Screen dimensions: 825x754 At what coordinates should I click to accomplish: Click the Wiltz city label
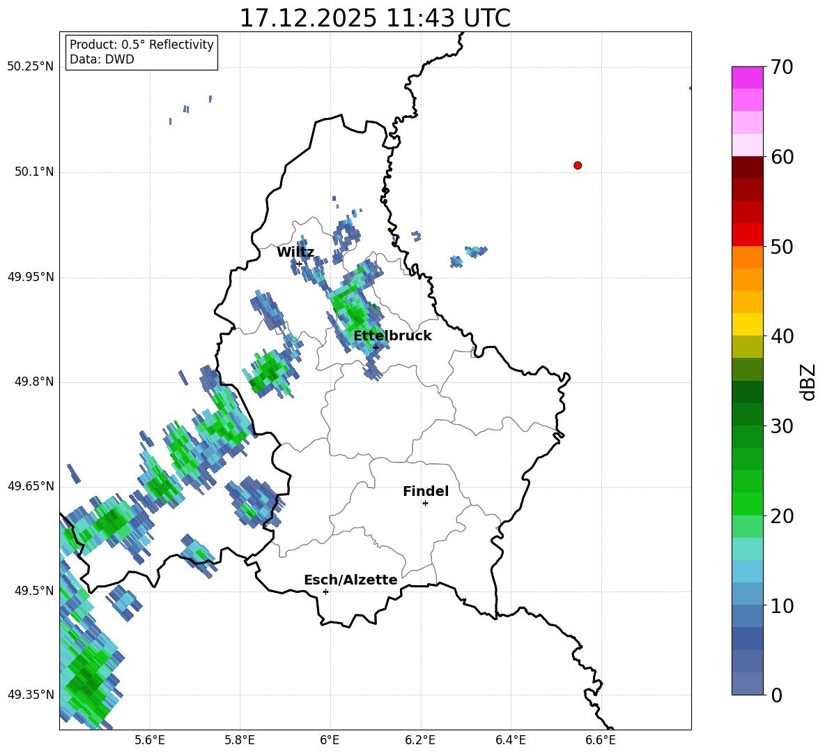(295, 252)
